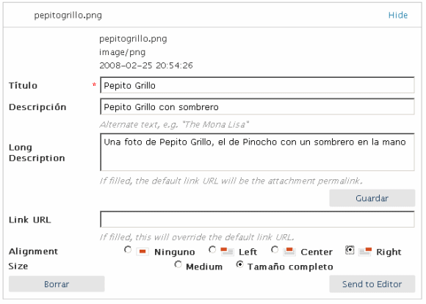Click the image/png file type text
Image resolution: width=426 pixels, height=304 pixels.
pyautogui.click(x=122, y=52)
